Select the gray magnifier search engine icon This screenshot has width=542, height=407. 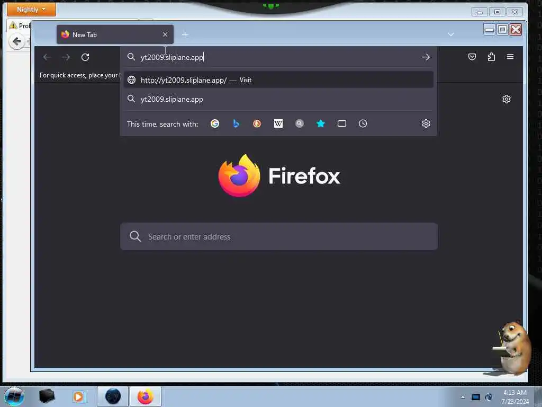pyautogui.click(x=300, y=123)
